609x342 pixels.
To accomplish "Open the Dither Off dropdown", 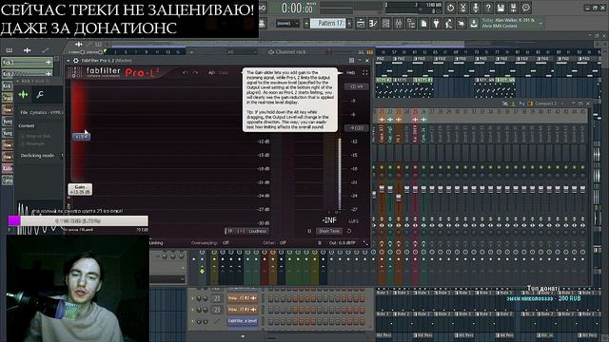I will (283, 243).
